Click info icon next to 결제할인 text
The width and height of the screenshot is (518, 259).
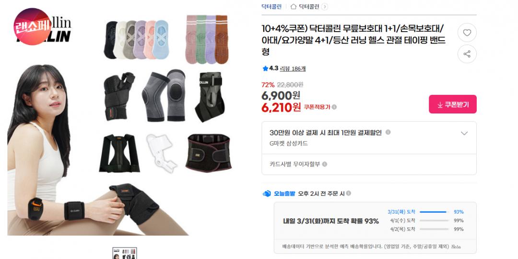point(388,132)
